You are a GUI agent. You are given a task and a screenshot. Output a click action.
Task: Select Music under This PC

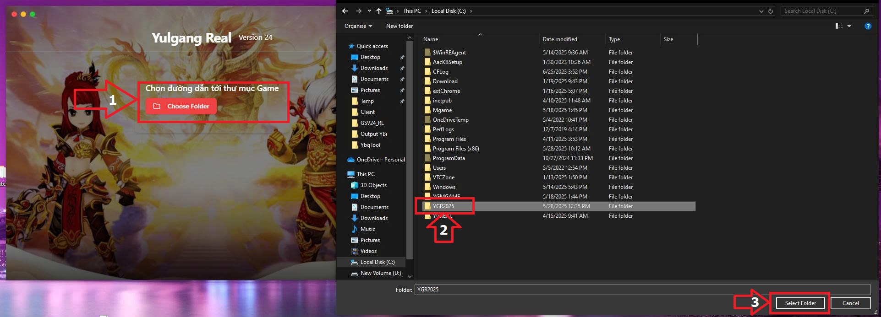click(x=367, y=229)
